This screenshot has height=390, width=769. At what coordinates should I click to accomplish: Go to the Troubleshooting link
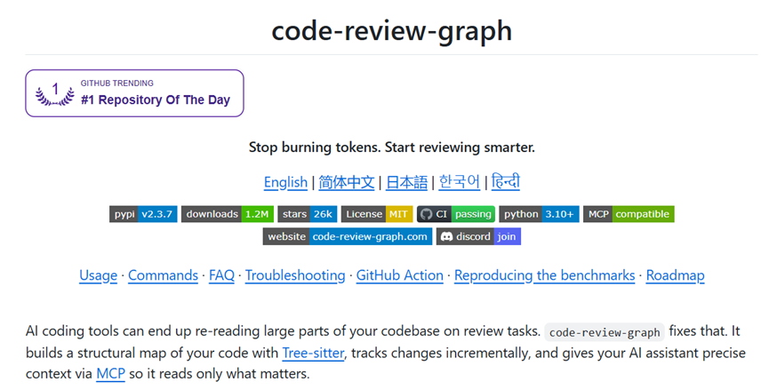[x=295, y=275]
